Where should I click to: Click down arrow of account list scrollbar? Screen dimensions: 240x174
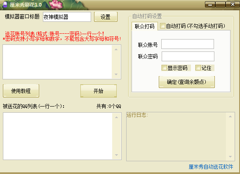(x=116, y=74)
